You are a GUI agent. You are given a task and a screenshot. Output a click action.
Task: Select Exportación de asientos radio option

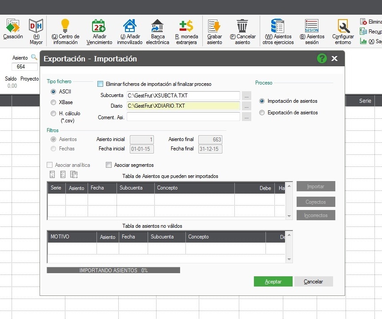[262, 113]
